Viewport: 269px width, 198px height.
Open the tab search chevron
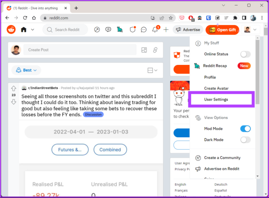tap(223, 5)
